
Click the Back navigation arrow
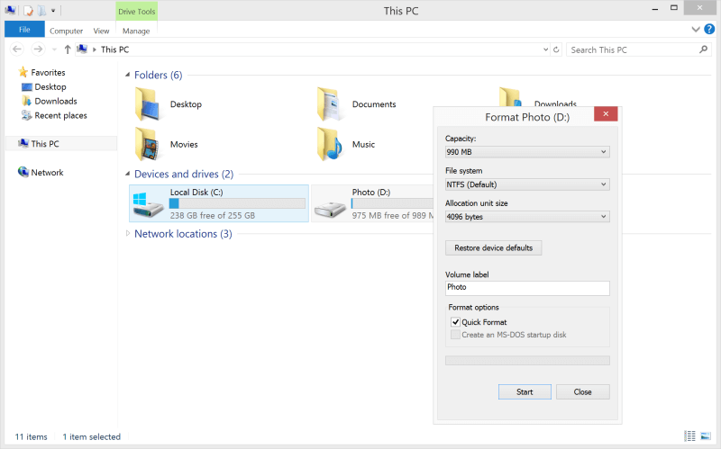pyautogui.click(x=17, y=49)
